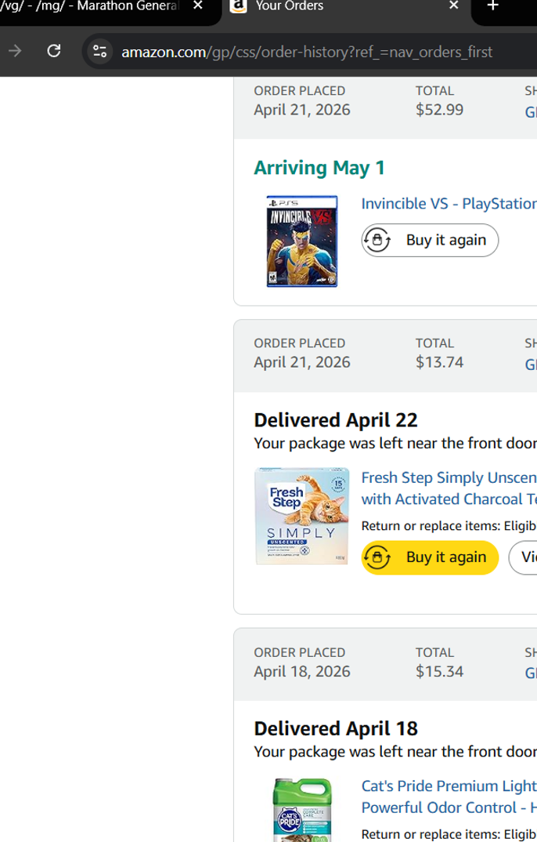
Task: Close the Marathon General tab
Action: 197,6
